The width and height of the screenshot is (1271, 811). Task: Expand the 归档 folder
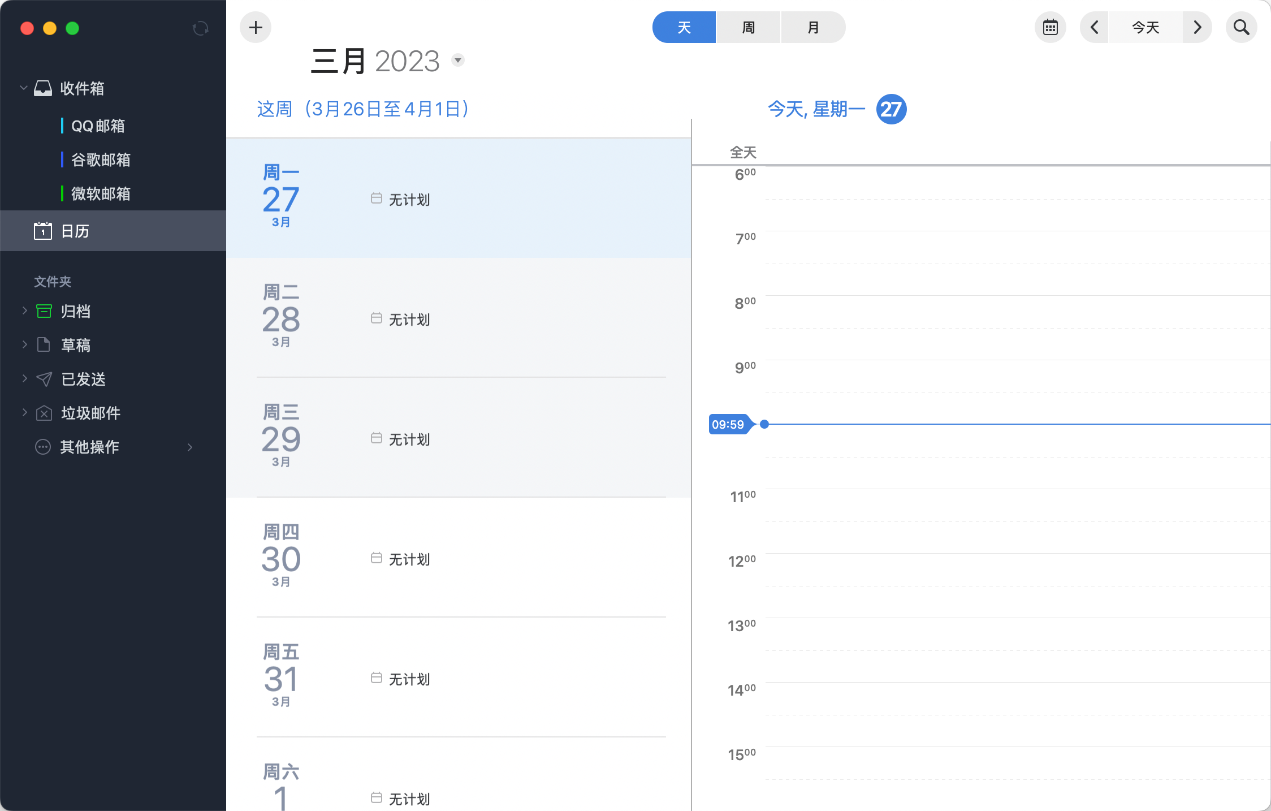click(x=24, y=310)
